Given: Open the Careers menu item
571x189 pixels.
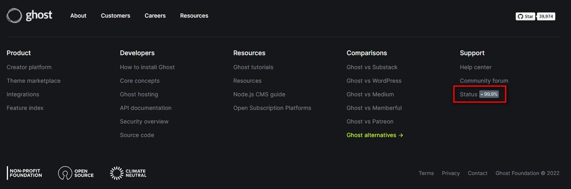Looking at the screenshot, I should coord(155,16).
